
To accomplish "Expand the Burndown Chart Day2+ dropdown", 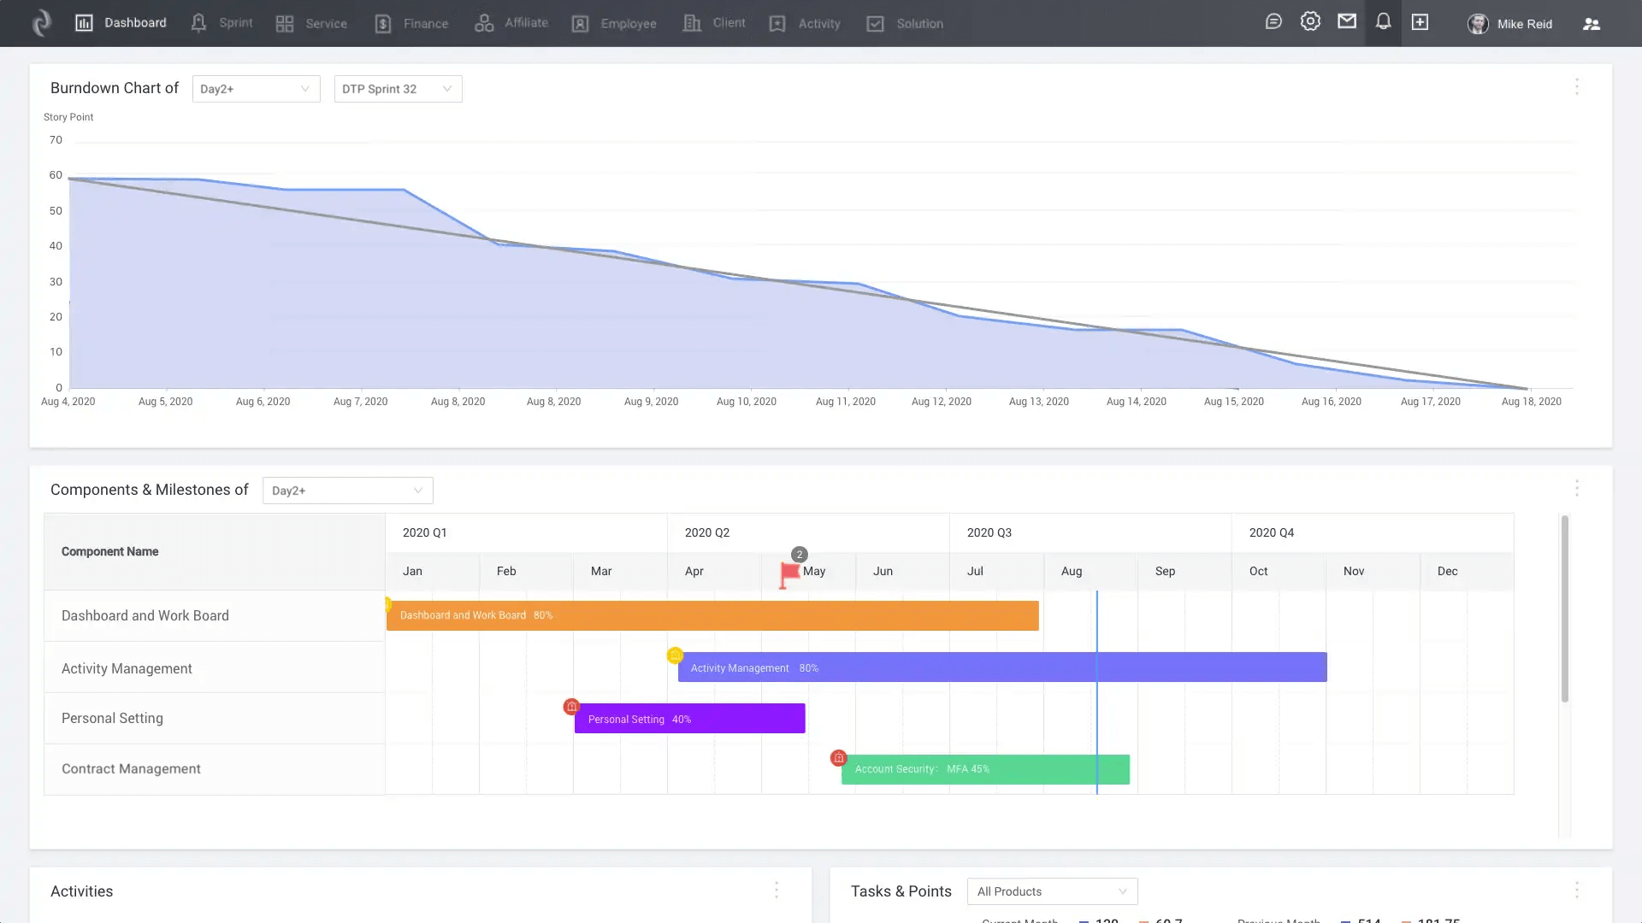I will tap(256, 89).
